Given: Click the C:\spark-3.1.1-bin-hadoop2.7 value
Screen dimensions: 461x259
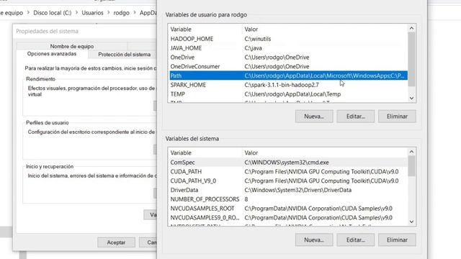Looking at the screenshot, I should coord(282,85).
